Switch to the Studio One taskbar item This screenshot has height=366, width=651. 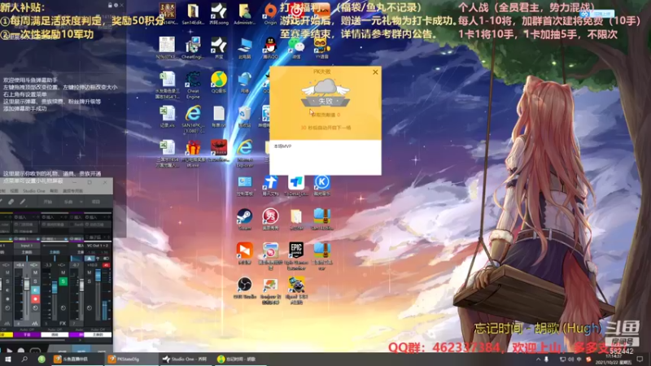pos(185,359)
